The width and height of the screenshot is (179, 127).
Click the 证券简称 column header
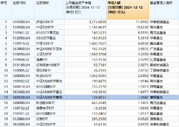(x=49, y=9)
